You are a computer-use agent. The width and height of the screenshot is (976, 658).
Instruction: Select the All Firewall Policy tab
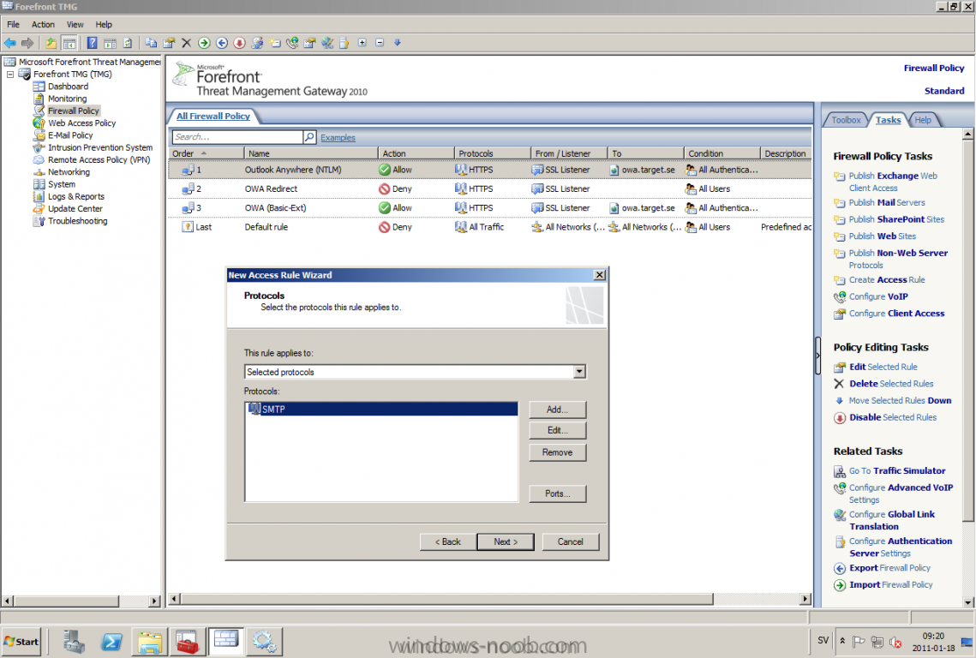(213, 116)
